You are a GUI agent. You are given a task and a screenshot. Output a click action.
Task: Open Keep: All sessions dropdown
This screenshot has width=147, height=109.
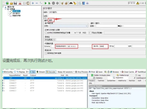coord(66,72)
